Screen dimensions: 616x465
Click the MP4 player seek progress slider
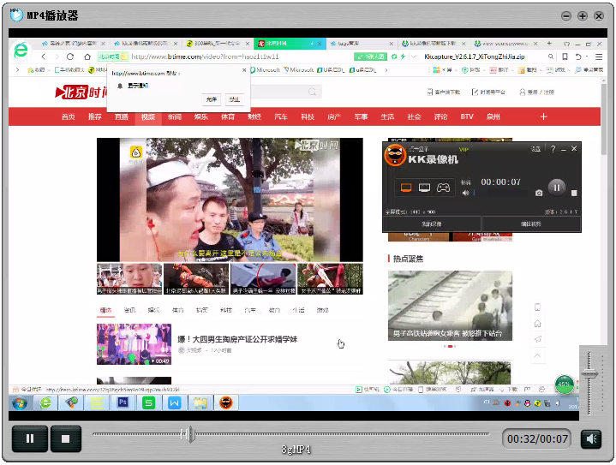pos(187,434)
